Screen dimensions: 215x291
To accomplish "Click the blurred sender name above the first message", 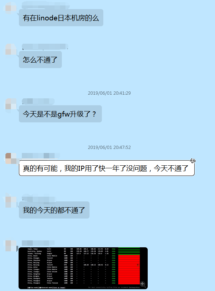I will pyautogui.click(x=45, y=5).
